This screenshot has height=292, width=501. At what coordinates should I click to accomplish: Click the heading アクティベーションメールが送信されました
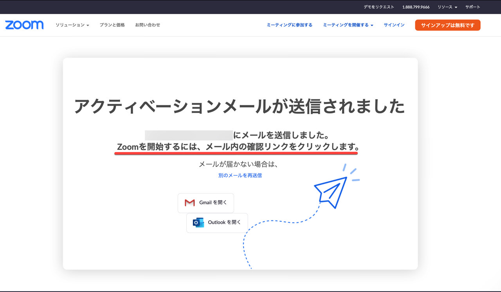point(240,106)
